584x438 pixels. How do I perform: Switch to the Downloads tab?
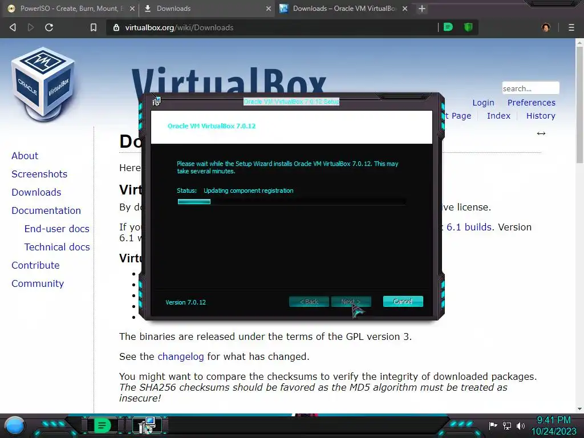click(x=206, y=9)
